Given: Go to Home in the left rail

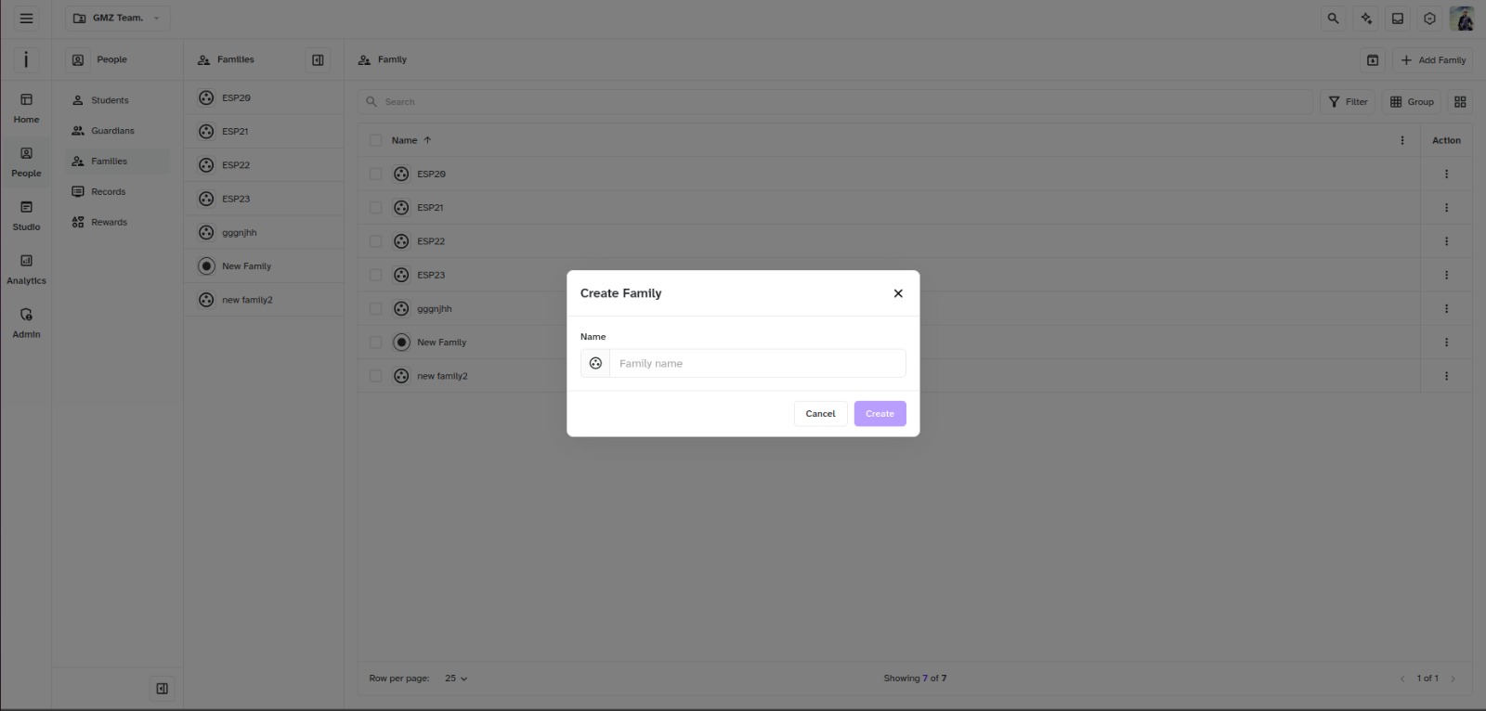Looking at the screenshot, I should [26, 108].
